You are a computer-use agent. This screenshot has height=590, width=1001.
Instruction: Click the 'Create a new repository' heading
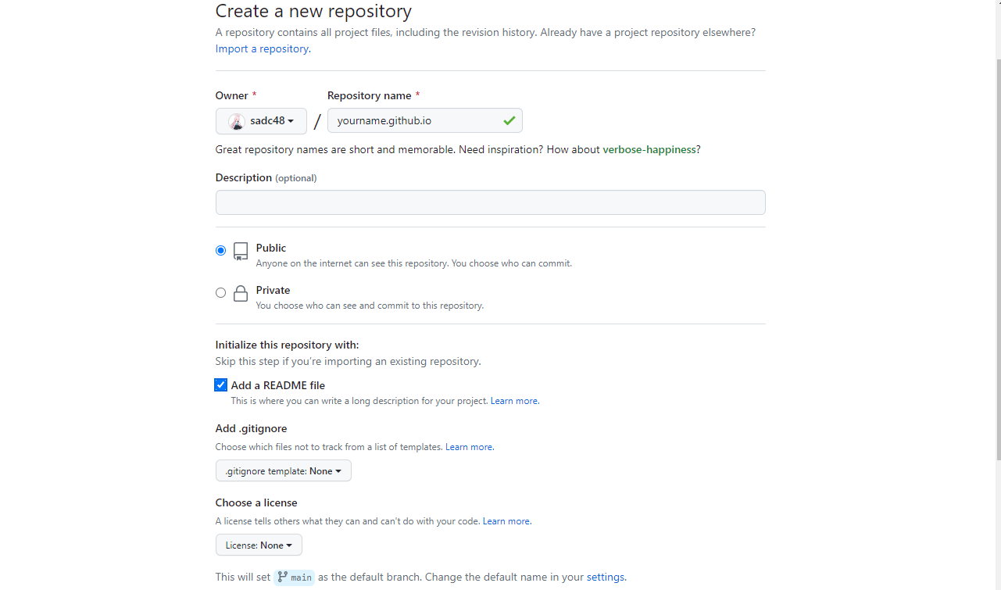coord(313,11)
